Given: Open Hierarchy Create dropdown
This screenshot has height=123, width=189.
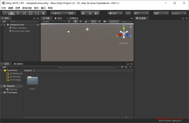Looking at the screenshot, I should point(5,21).
